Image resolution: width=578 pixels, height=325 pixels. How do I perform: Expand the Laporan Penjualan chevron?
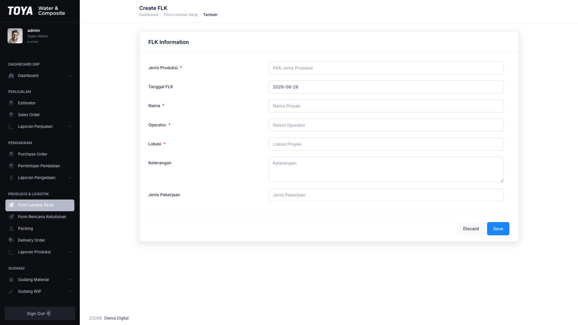tap(70, 126)
